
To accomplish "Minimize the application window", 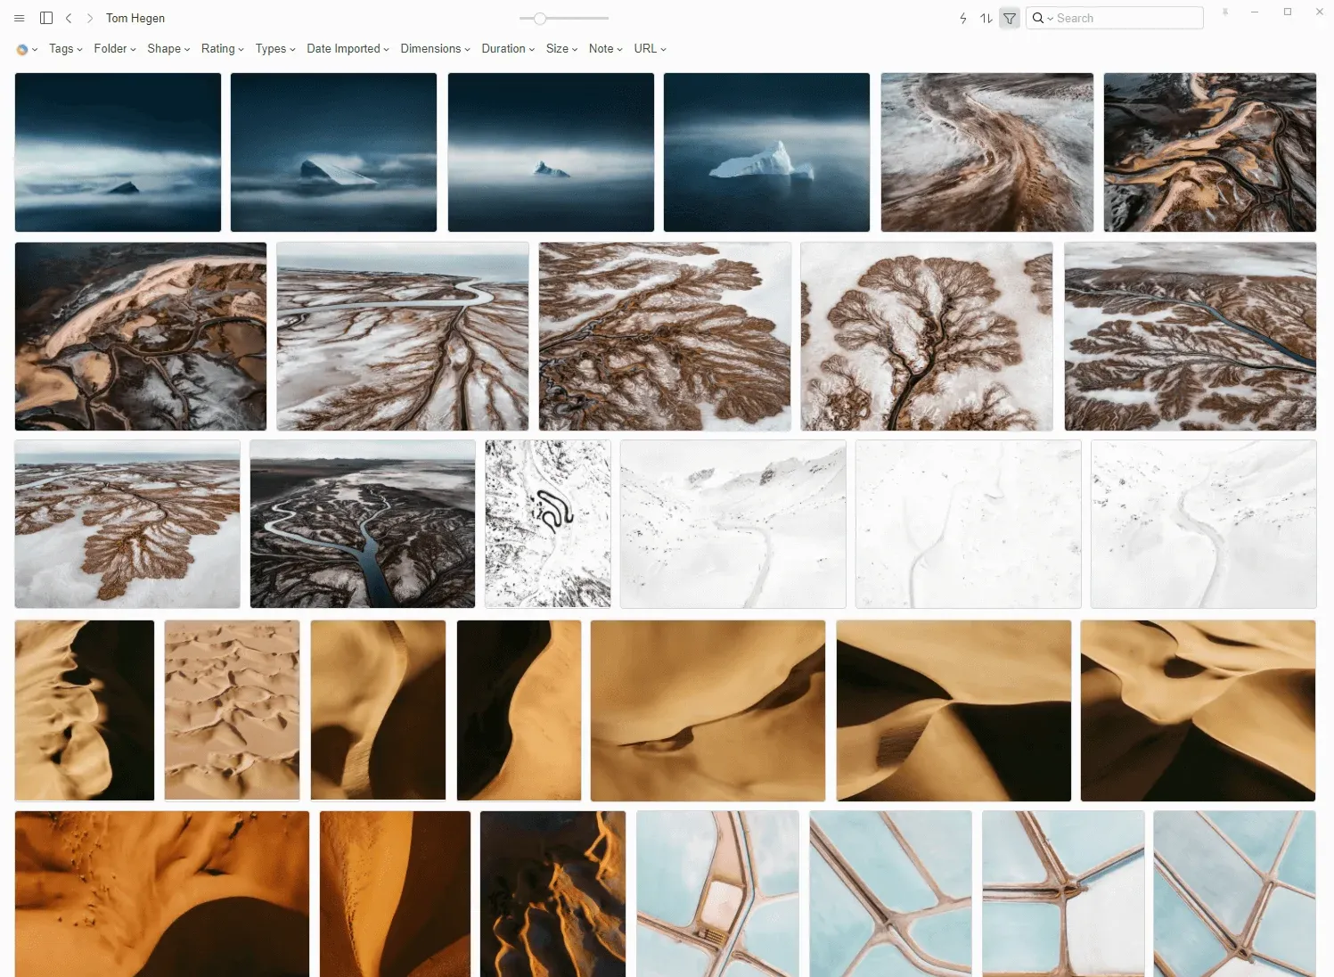I will pyautogui.click(x=1255, y=12).
